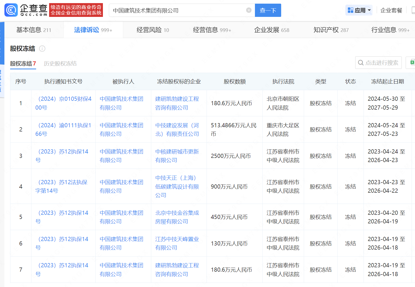
Task: Clear the search box with the X icon
Action: pyautogui.click(x=249, y=10)
